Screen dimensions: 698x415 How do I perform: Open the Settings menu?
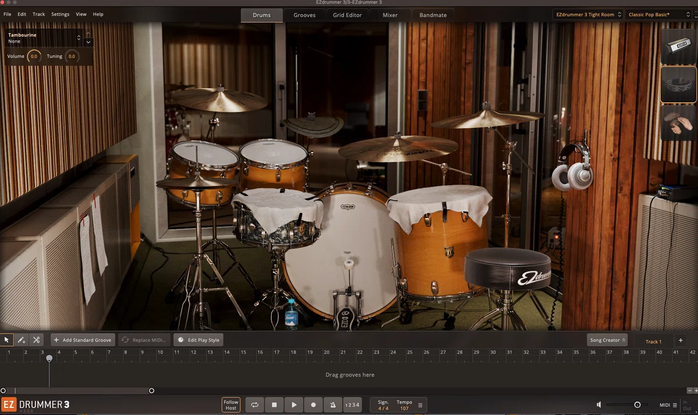coord(60,14)
